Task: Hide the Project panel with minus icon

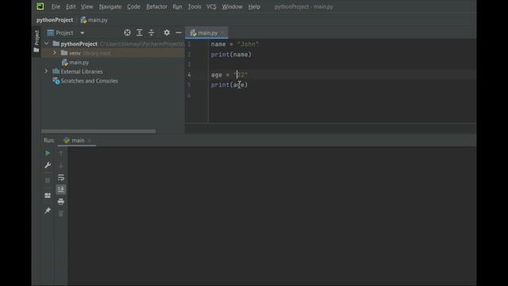Action: coord(179,33)
